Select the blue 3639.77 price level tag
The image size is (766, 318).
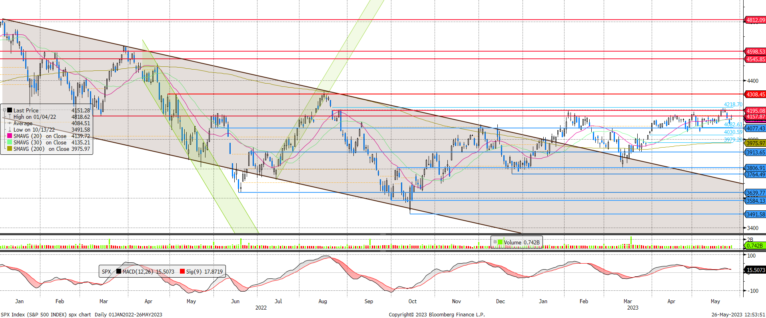[755, 193]
